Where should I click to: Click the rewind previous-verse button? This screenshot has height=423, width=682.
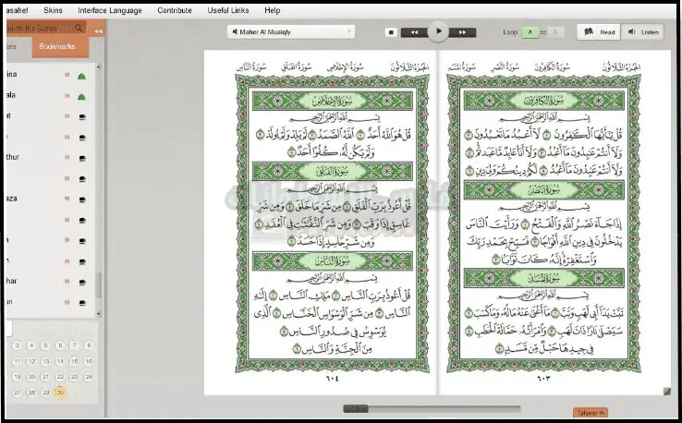413,31
